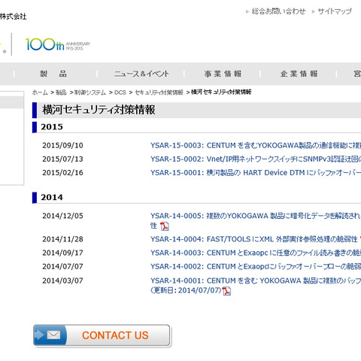Select the date 2014/12/05
Screen dimensions: 361x361
point(62,216)
